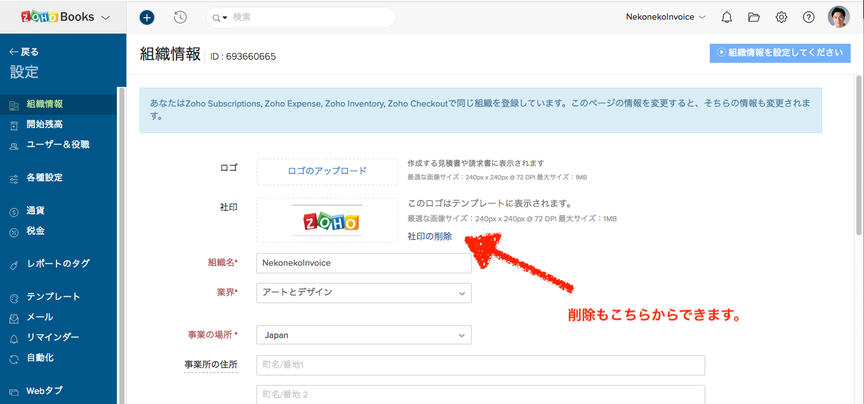This screenshot has width=864, height=404.
Task: Click 組織情報を設定してください button
Action: coord(780,53)
